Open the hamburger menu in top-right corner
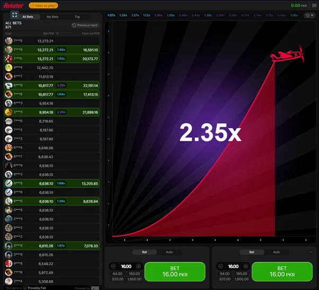This screenshot has width=319, height=290. coord(314,5)
